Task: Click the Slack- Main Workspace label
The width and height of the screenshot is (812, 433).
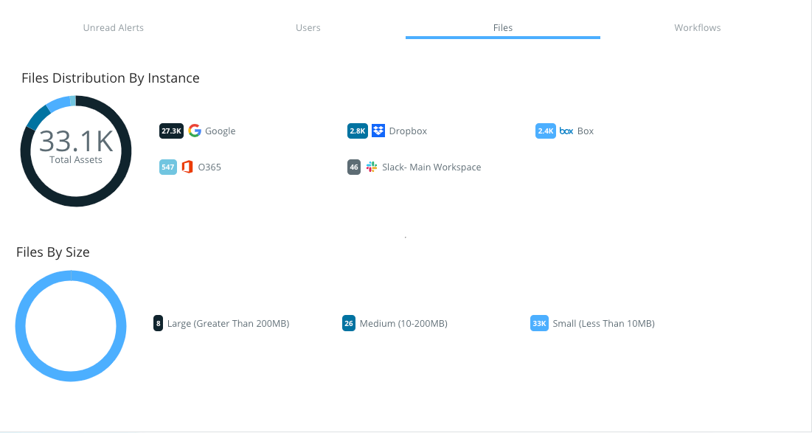Action: point(431,167)
